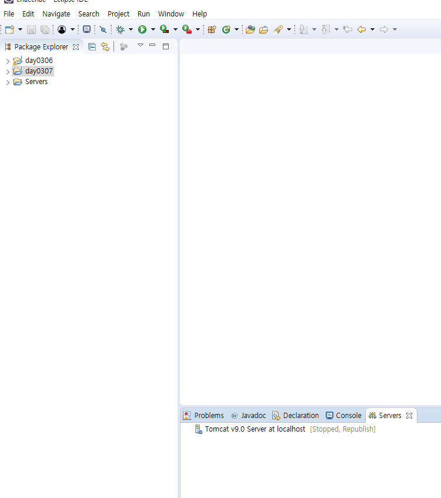Screen dimensions: 441x498
Task: Close the Servers view tab
Action: [409, 416]
